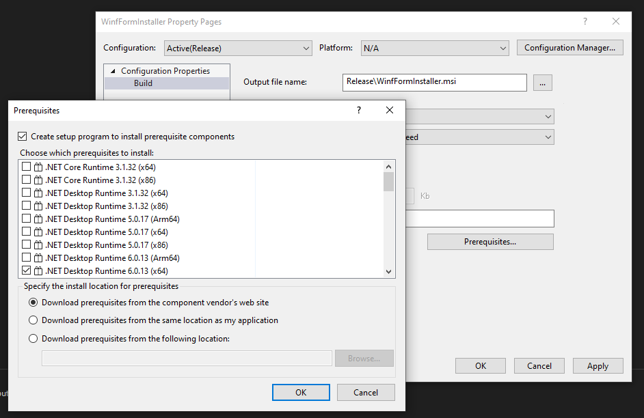The image size is (644, 418).
Task: Click package icon beside .NET Desktop Runtime 6.0.13 (Arm64)
Action: [38, 258]
